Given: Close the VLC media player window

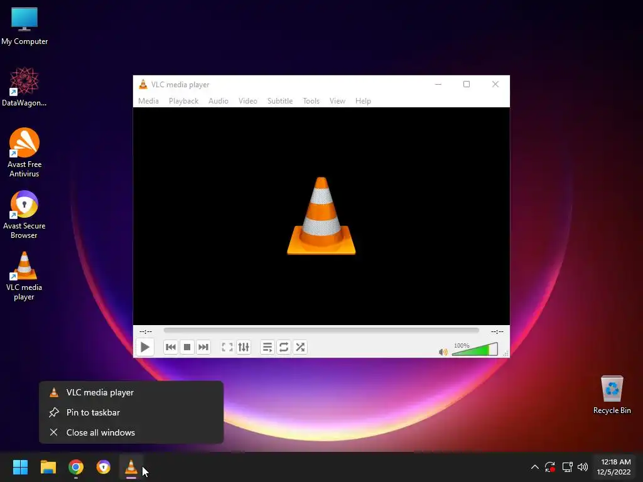Looking at the screenshot, I should pos(495,85).
